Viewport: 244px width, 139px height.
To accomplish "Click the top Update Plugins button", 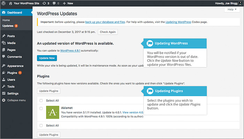I will pos(48,91).
